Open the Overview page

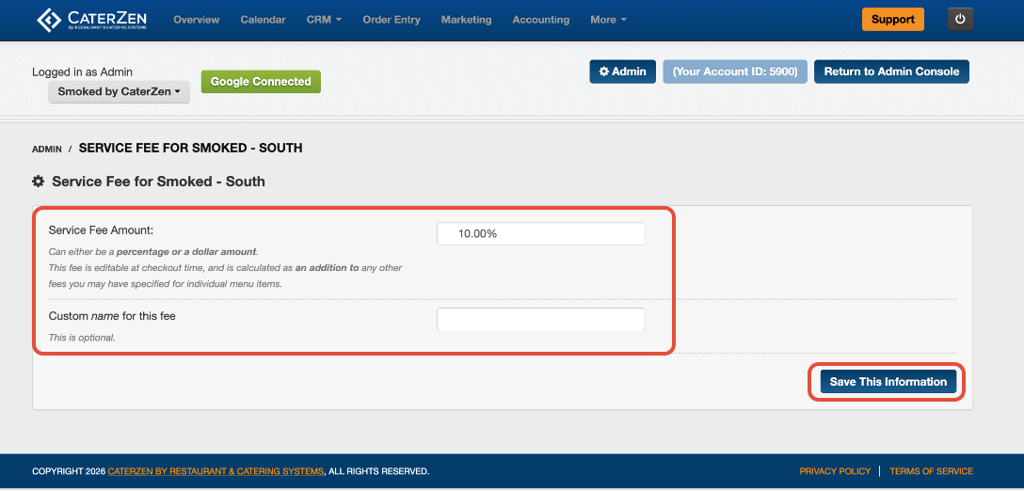click(197, 20)
